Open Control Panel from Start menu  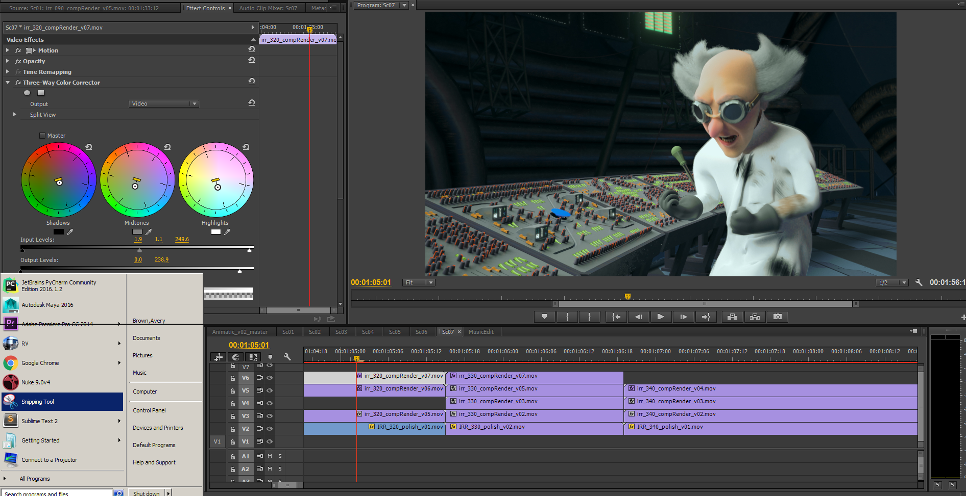(149, 410)
